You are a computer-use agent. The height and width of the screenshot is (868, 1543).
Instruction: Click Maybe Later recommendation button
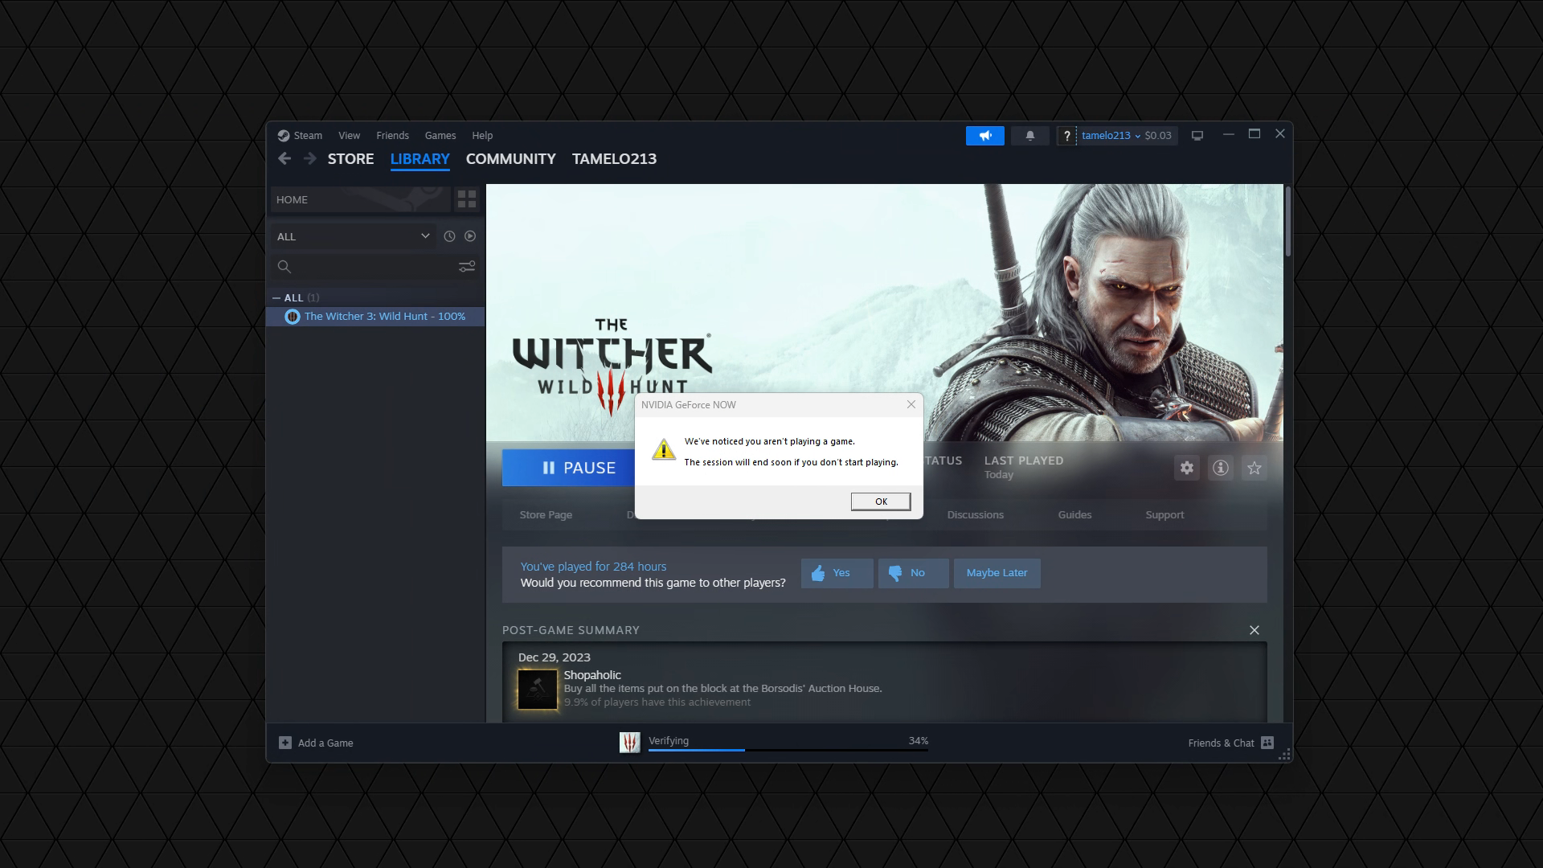click(997, 573)
